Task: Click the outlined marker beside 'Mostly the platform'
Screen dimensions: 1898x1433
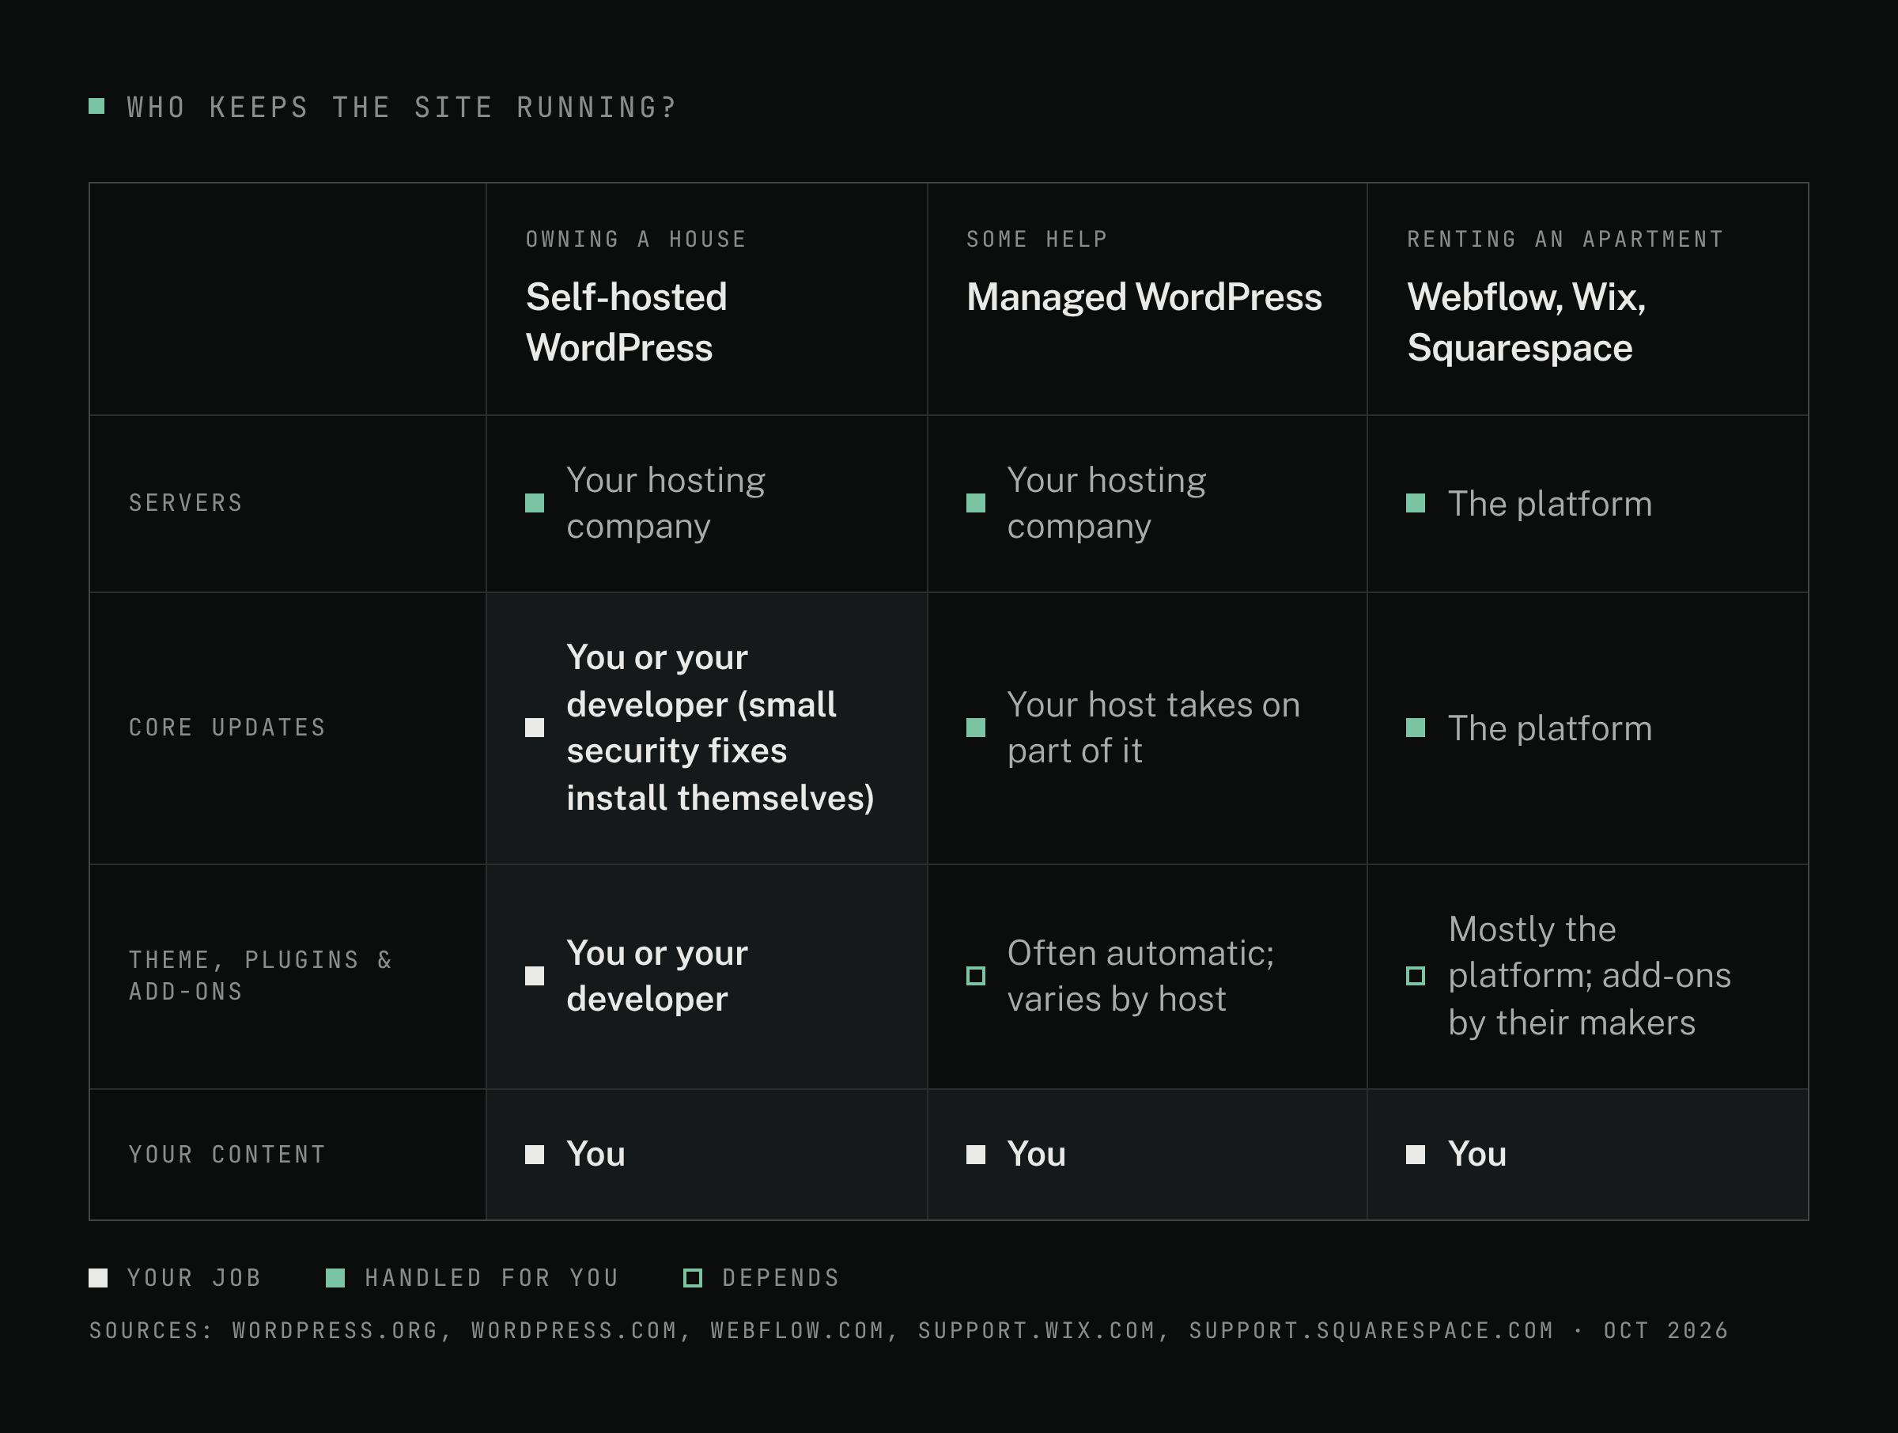Action: 1416,976
